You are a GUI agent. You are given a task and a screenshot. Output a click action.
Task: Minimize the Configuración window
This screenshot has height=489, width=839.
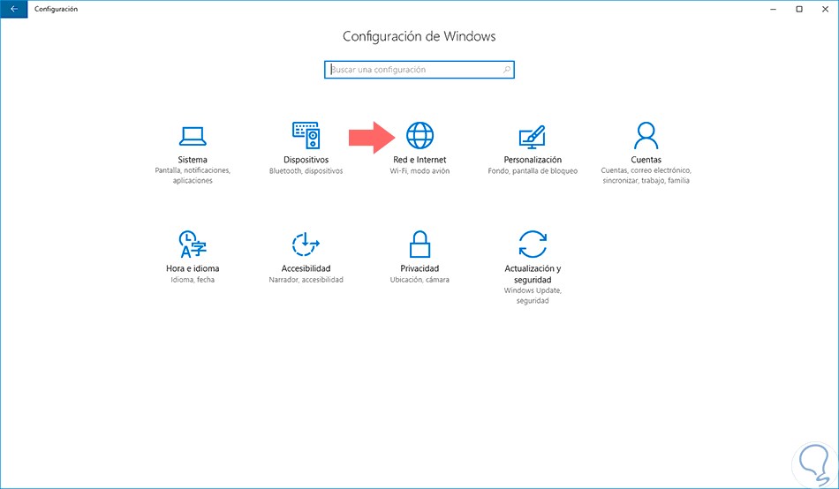(773, 9)
